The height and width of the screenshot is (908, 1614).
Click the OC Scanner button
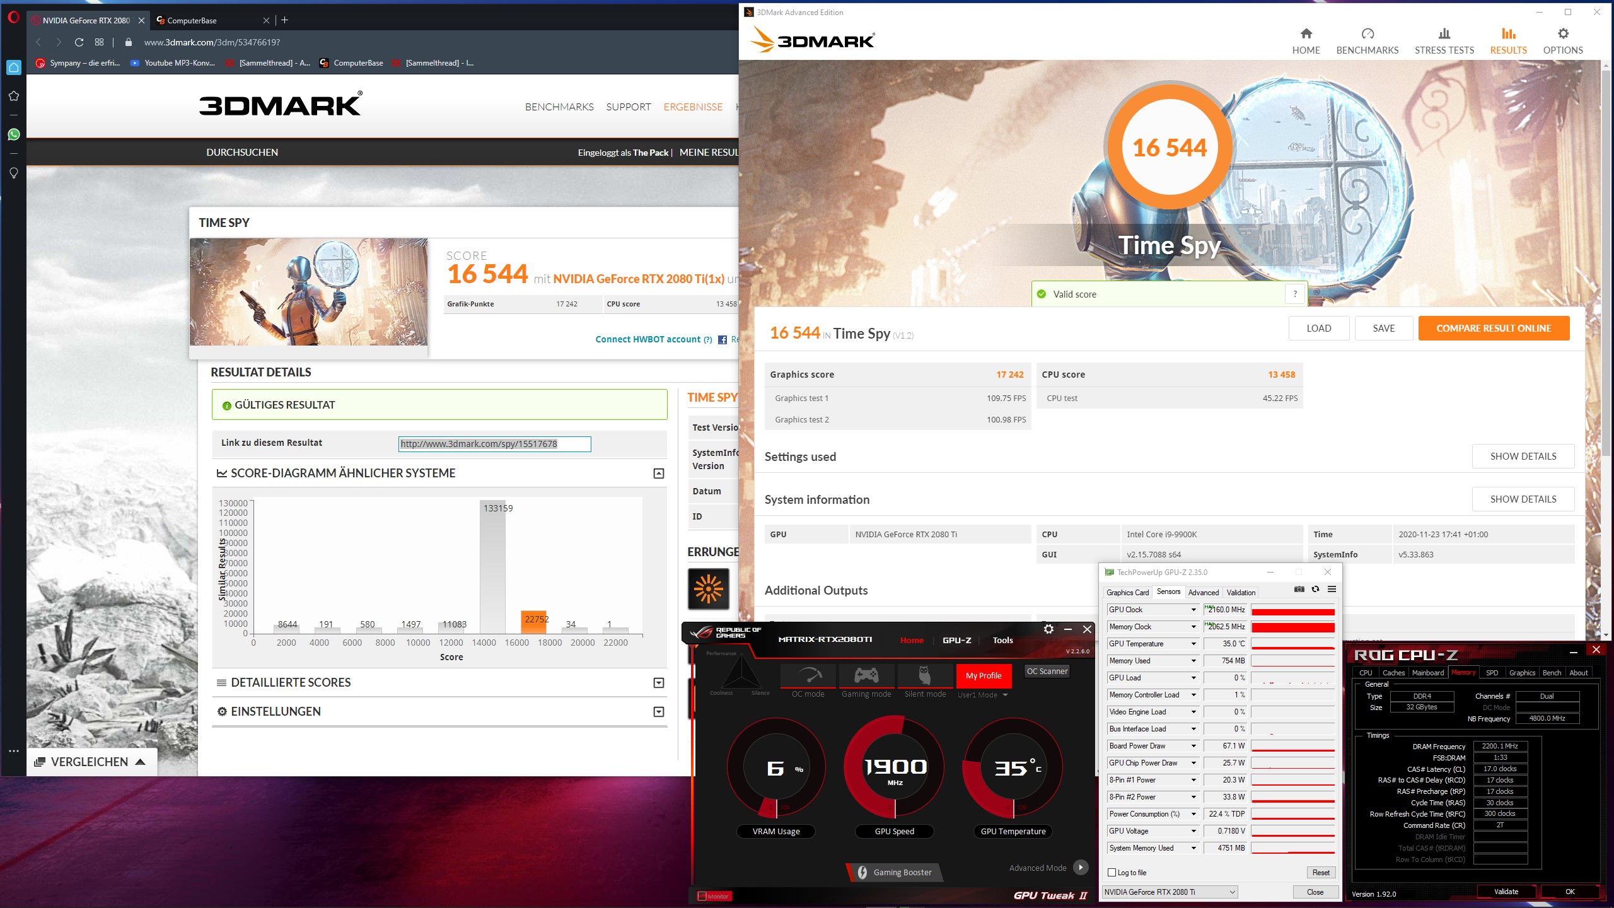(x=1047, y=671)
